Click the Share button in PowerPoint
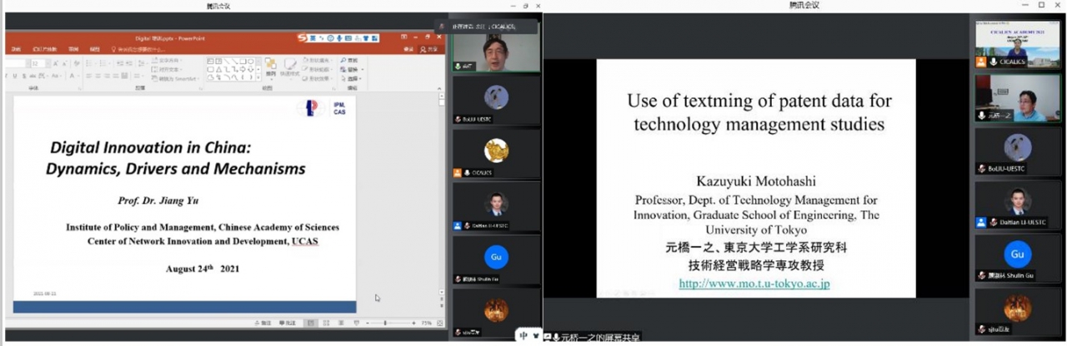The image size is (1067, 346). [x=429, y=50]
